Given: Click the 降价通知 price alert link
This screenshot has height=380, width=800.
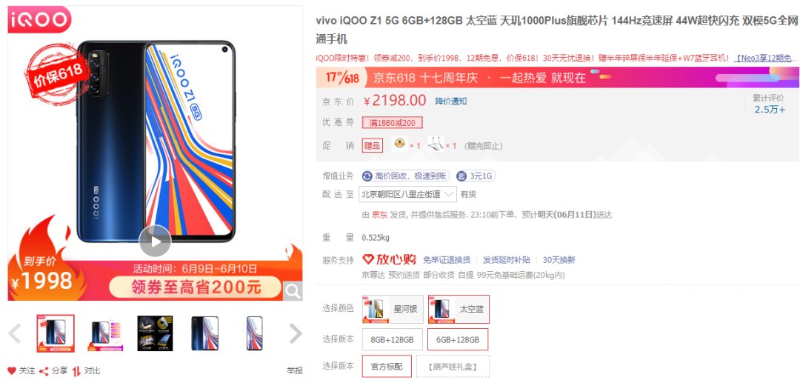Looking at the screenshot, I should click(451, 101).
